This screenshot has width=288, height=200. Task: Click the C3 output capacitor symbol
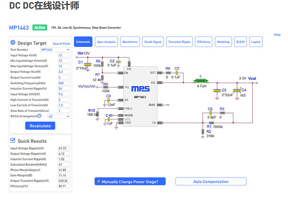click(x=217, y=90)
